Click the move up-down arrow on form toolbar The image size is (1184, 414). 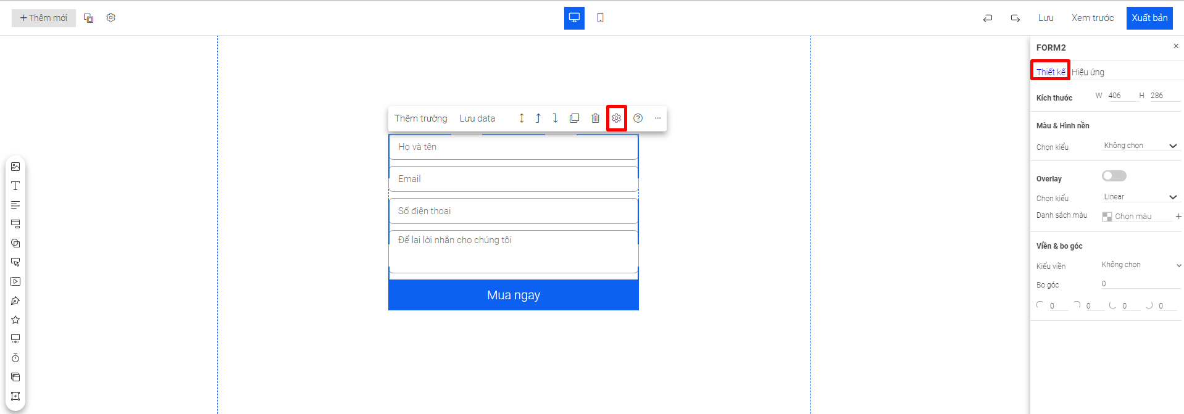(x=522, y=118)
